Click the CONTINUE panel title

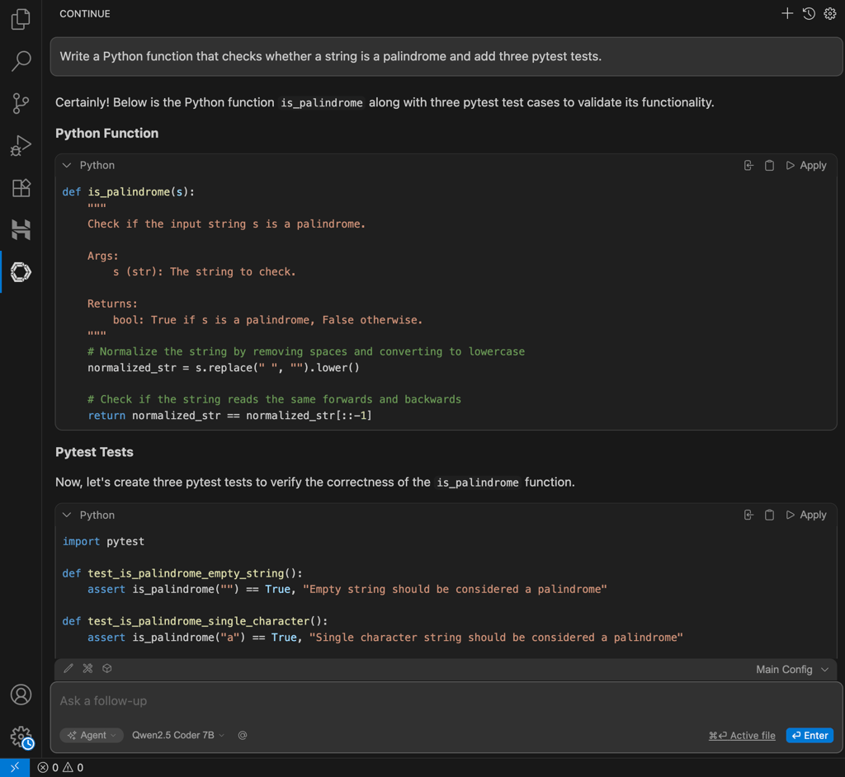(85, 13)
